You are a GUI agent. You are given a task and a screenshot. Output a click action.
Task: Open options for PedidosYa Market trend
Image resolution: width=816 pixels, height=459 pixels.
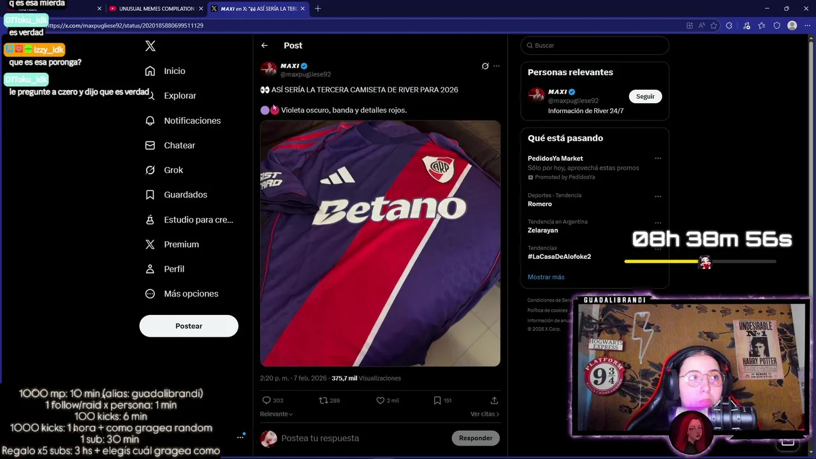(x=658, y=158)
